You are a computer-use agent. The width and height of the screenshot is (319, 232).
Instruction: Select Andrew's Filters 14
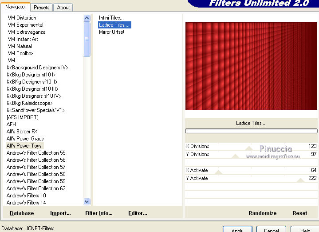(26, 203)
